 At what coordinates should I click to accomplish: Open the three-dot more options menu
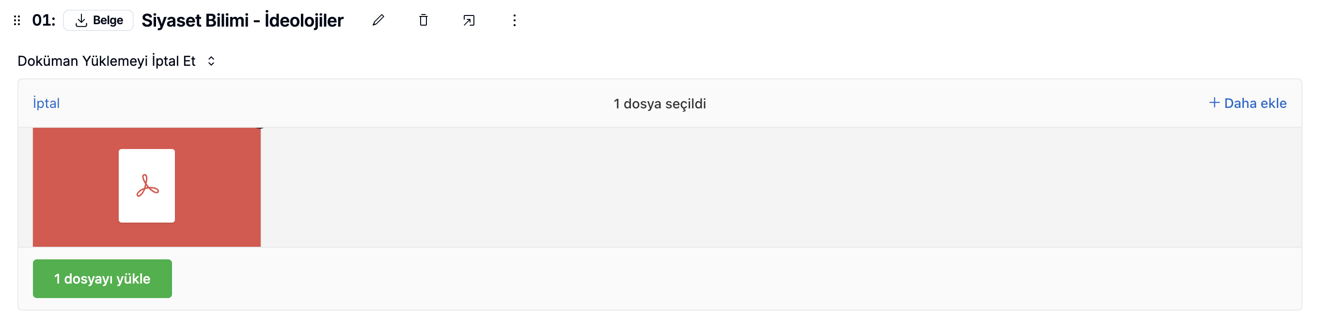pyautogui.click(x=514, y=20)
